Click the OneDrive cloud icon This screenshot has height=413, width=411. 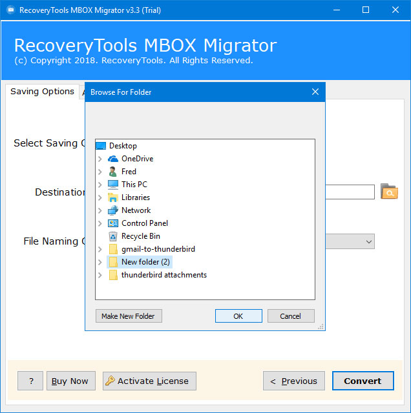coord(113,159)
